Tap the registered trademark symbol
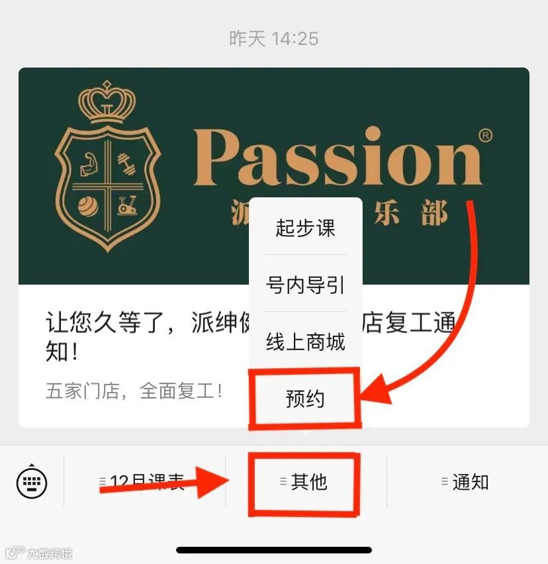 click(485, 135)
